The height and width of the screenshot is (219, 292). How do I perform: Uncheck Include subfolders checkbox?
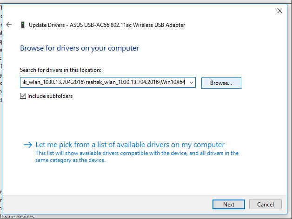(x=23, y=96)
